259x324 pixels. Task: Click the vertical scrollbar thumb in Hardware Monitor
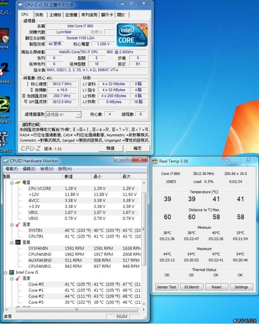(144, 229)
